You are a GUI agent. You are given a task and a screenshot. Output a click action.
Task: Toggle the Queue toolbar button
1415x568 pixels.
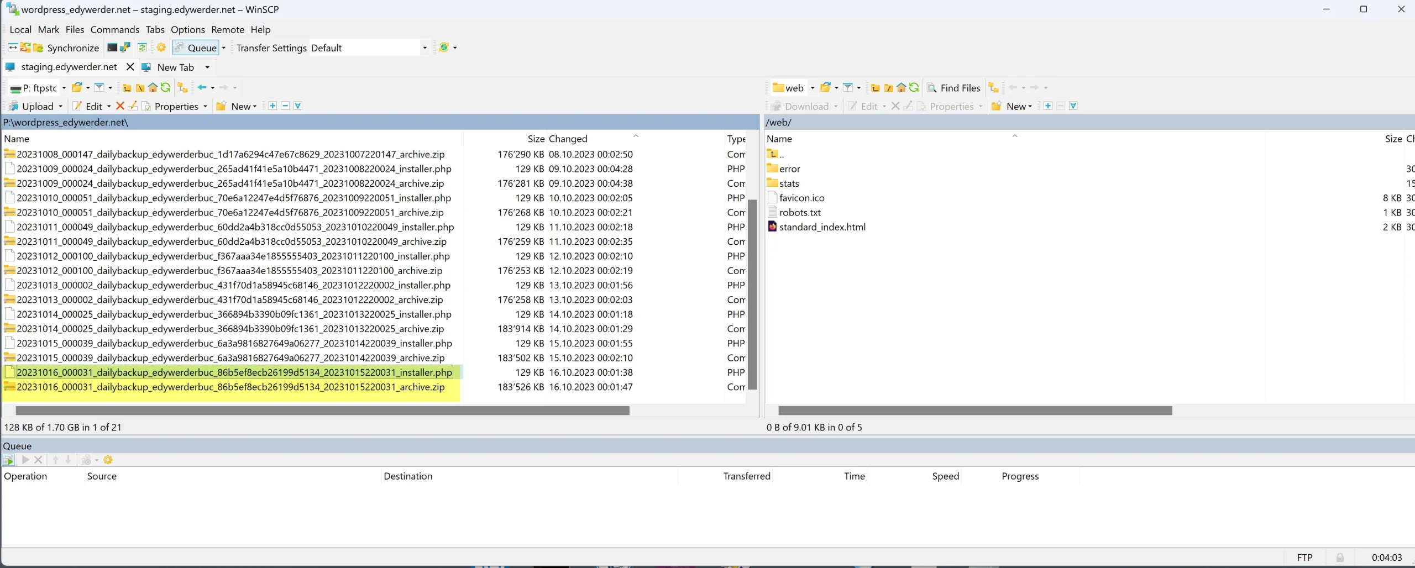click(x=195, y=48)
